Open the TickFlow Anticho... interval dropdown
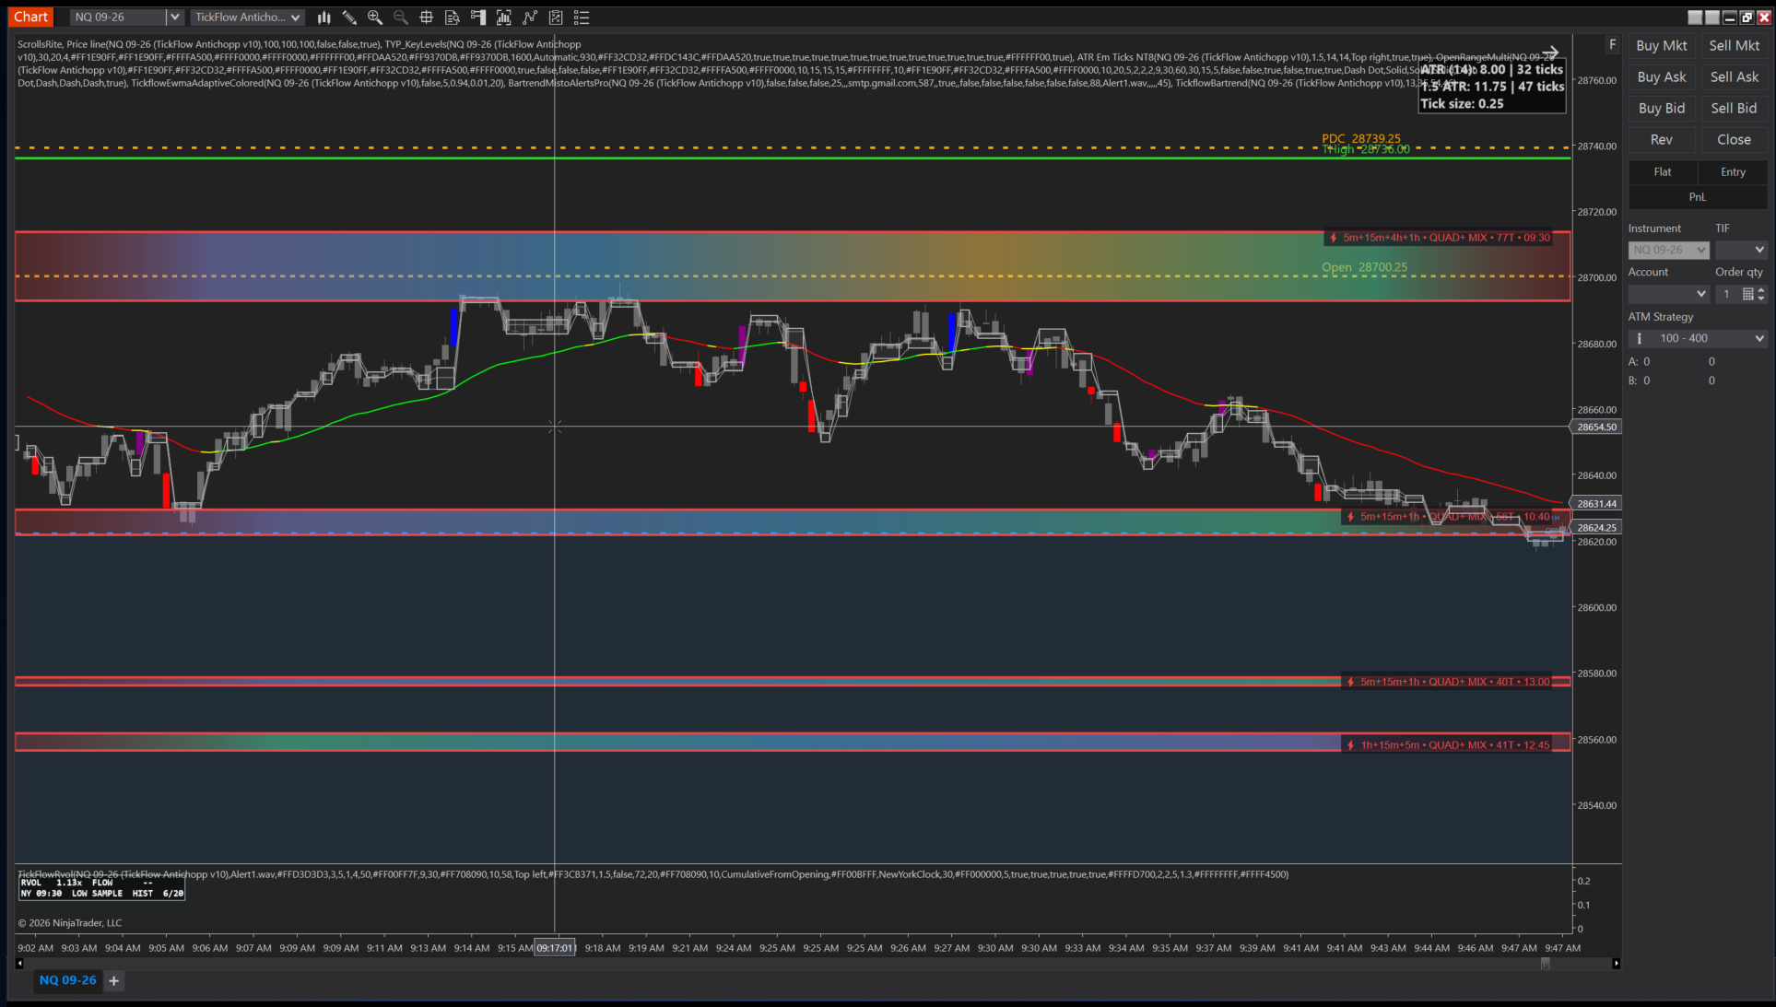This screenshot has height=1007, width=1776. (247, 18)
